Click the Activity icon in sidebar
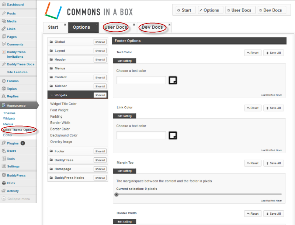295x225 pixels. click(x=4, y=191)
